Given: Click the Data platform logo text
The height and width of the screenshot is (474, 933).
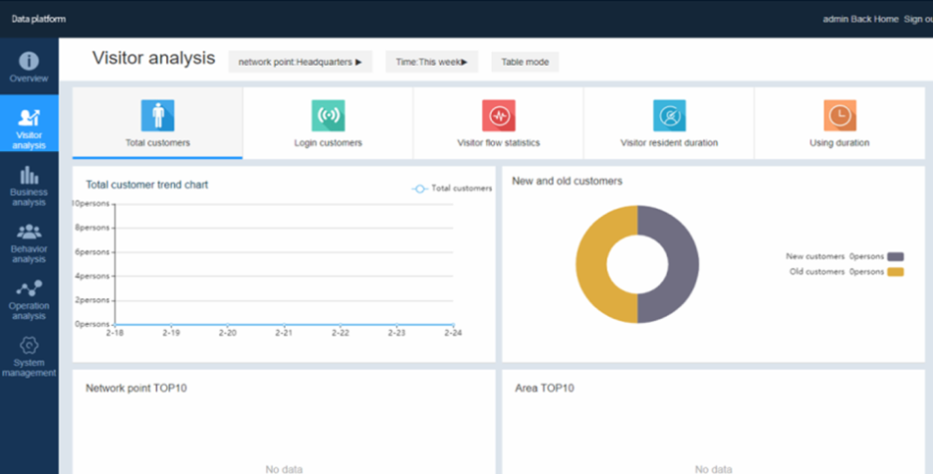Looking at the screenshot, I should (x=38, y=19).
